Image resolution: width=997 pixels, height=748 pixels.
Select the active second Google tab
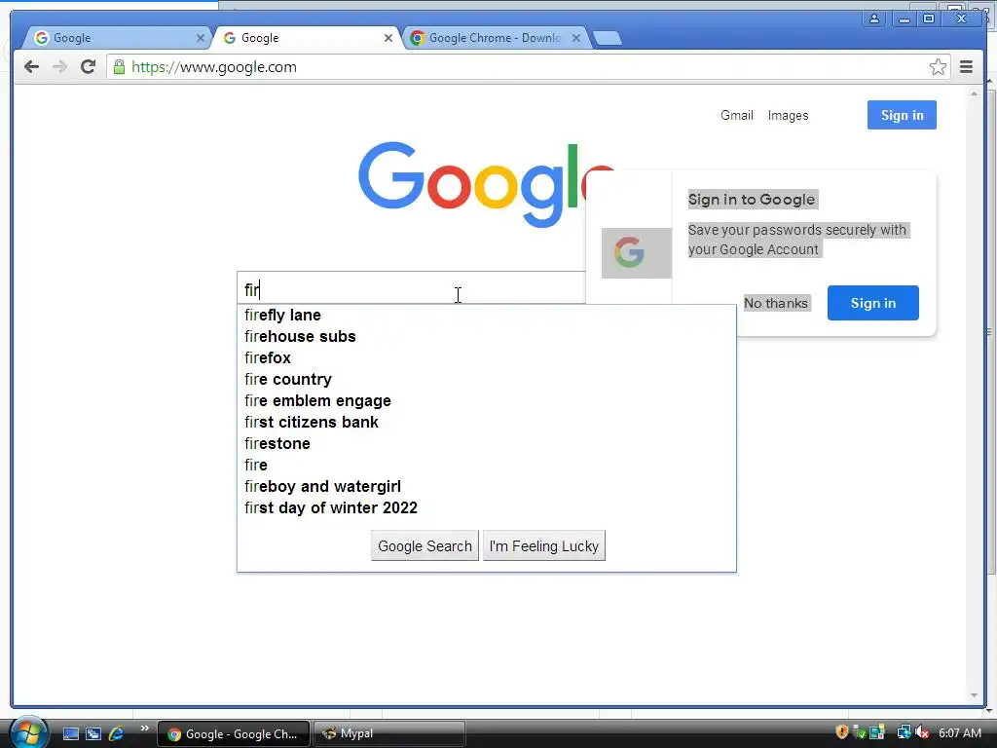305,38
